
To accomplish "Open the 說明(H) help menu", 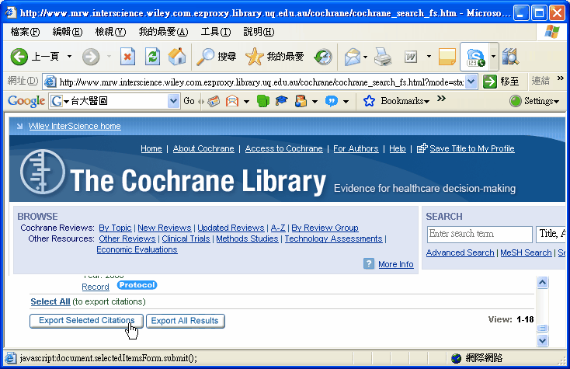I will (x=259, y=32).
